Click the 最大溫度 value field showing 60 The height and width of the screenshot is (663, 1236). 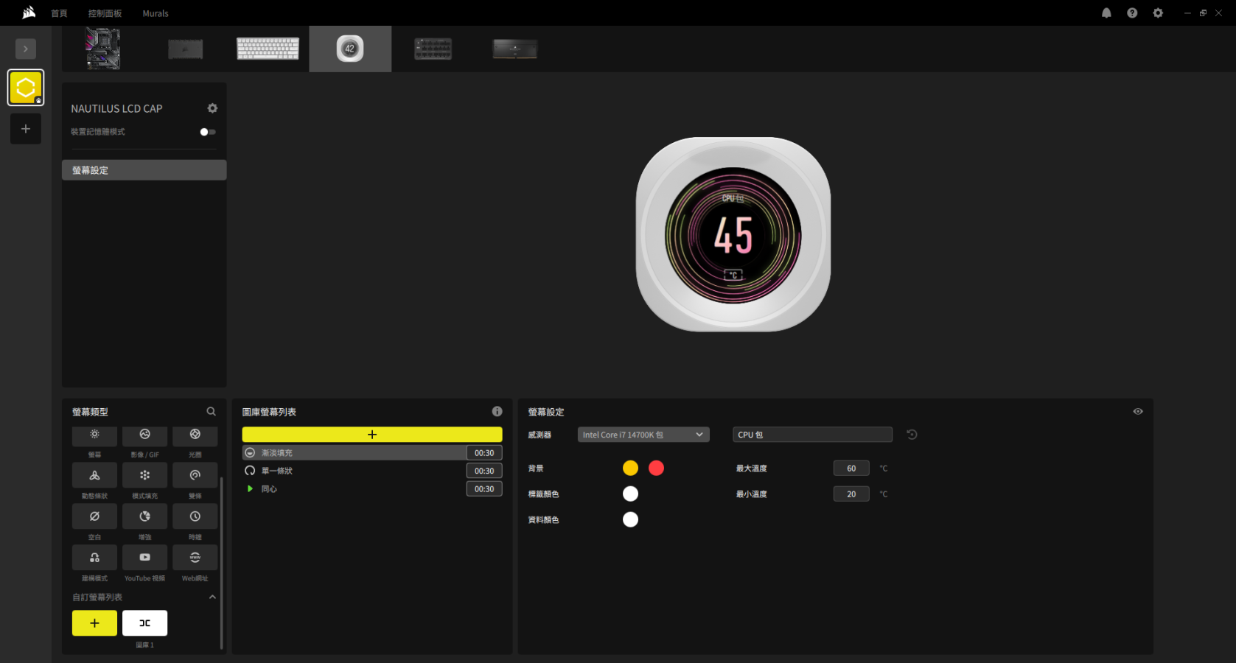pyautogui.click(x=851, y=469)
